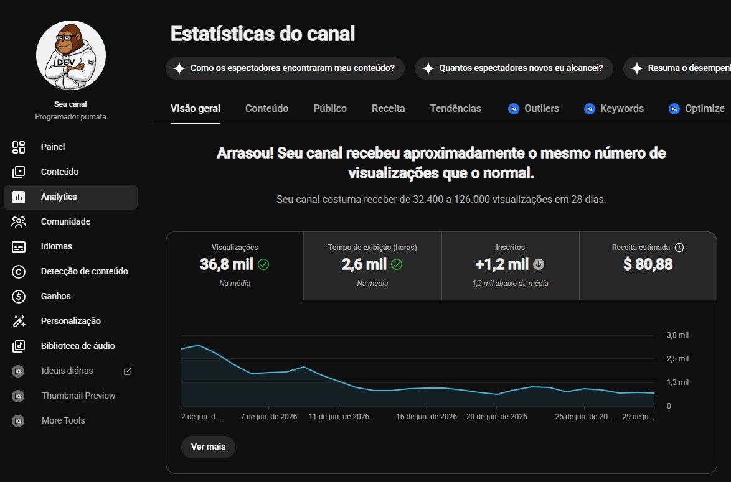Click the '3,8 mil' chart axis value
Screen dimensions: 731x482
(677, 335)
